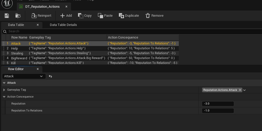Switch to the Data Table Details tab
Viewport: 262px width, 131px height.
(63, 25)
